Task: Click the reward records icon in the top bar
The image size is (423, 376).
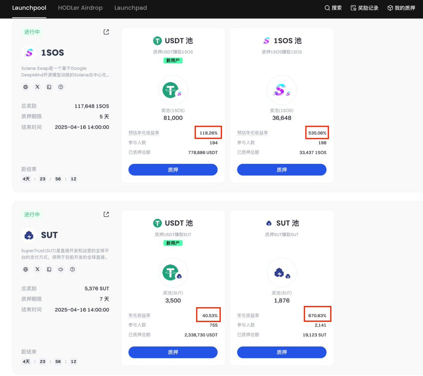Action: [353, 8]
